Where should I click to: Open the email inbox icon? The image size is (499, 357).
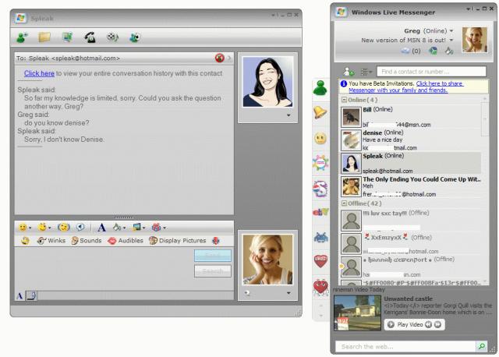pyautogui.click(x=405, y=51)
